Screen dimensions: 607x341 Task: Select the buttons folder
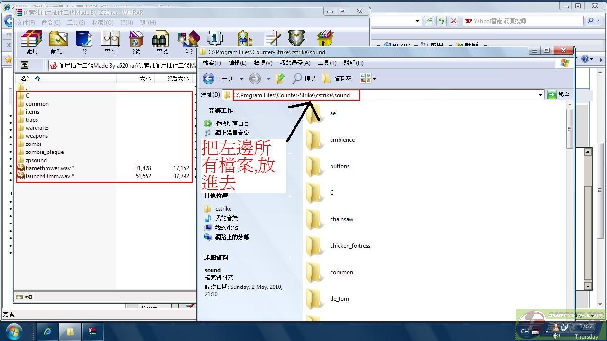(x=340, y=166)
